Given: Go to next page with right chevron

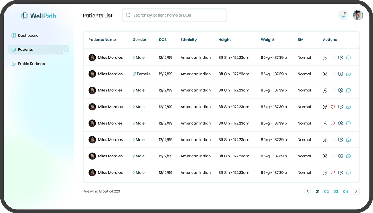Looking at the screenshot, I should 356,191.
